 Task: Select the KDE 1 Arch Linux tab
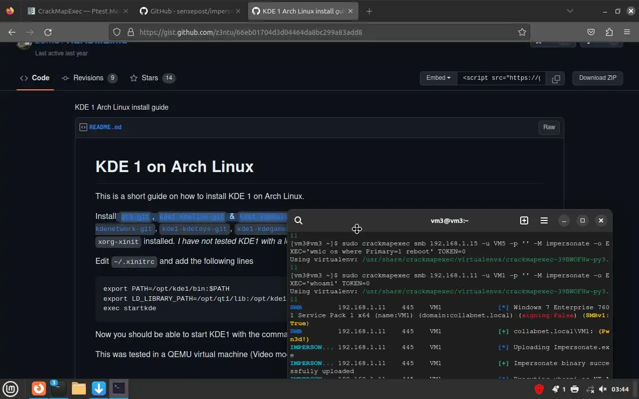coord(297,11)
